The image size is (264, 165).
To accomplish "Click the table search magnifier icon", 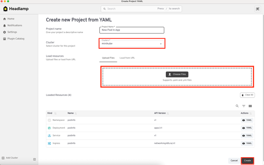I will tap(237, 106).
